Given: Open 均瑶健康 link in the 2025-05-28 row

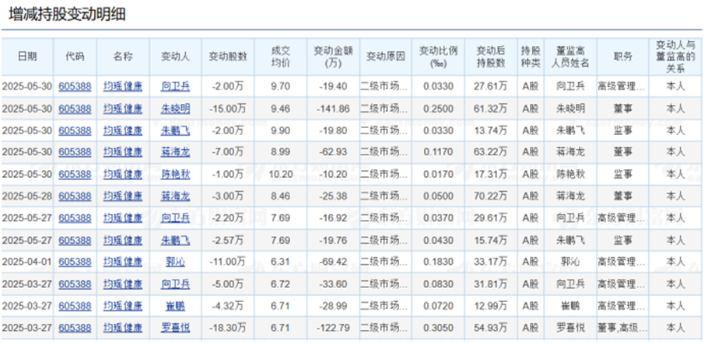Looking at the screenshot, I should click(x=123, y=196).
